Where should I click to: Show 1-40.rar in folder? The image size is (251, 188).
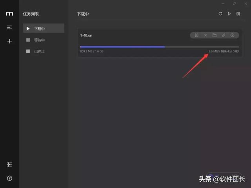(215, 35)
